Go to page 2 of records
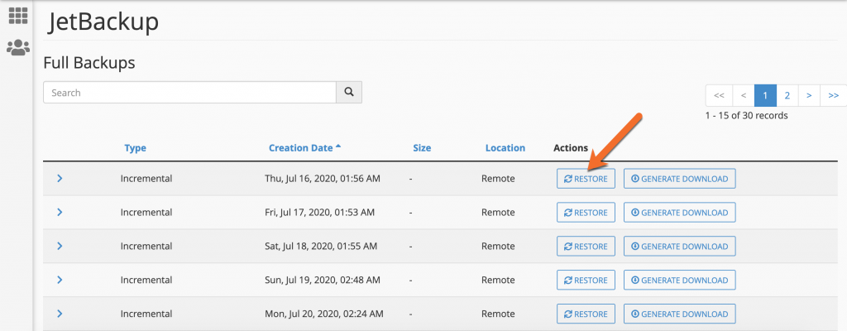Screen dimensions: 847x331 point(787,95)
